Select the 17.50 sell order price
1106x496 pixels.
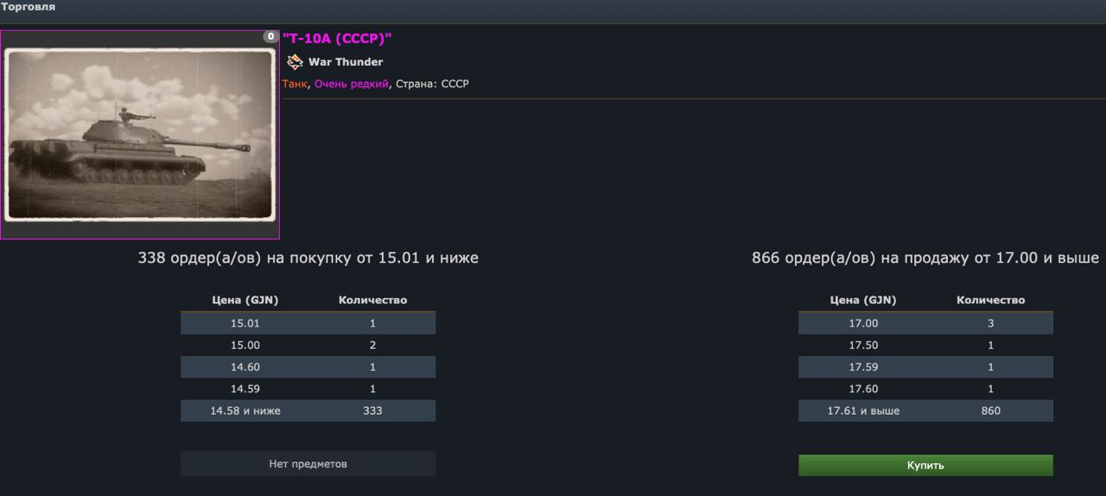point(863,345)
